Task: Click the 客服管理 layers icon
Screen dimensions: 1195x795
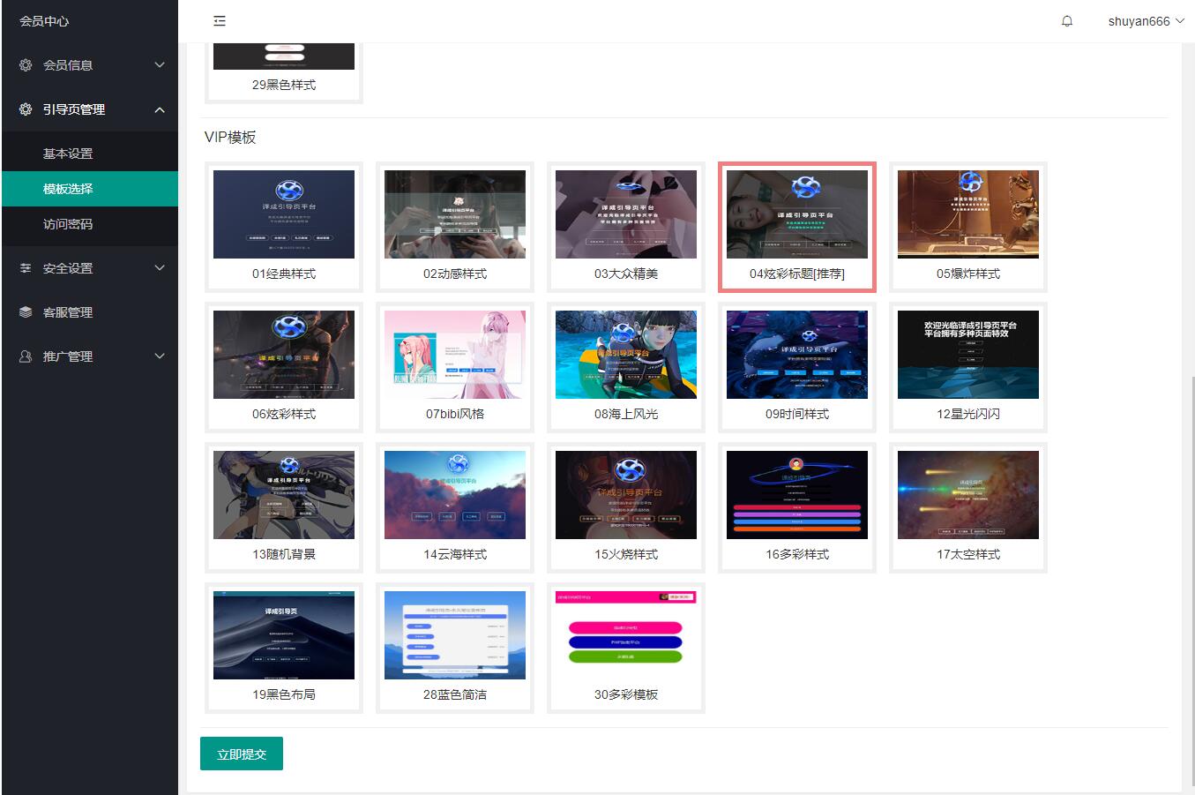Action: [x=26, y=312]
